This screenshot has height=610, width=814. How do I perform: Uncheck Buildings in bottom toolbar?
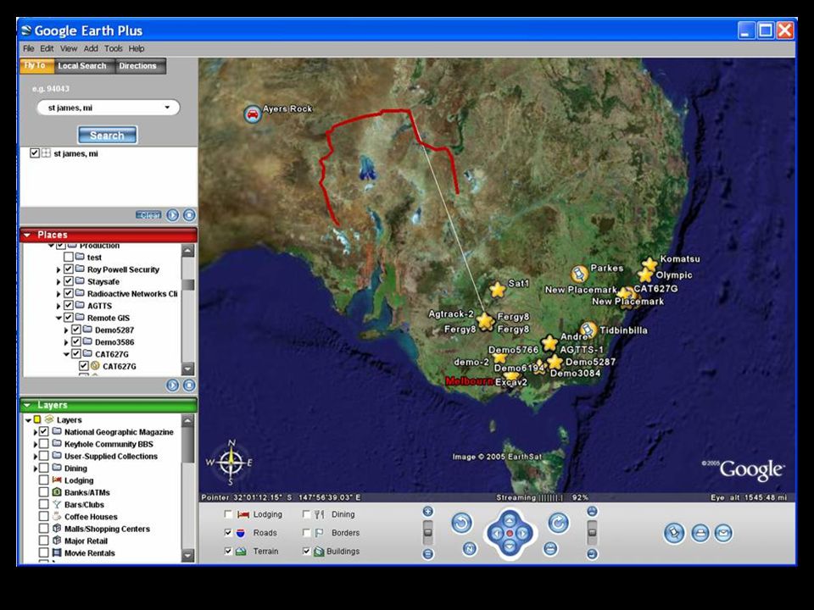(306, 551)
